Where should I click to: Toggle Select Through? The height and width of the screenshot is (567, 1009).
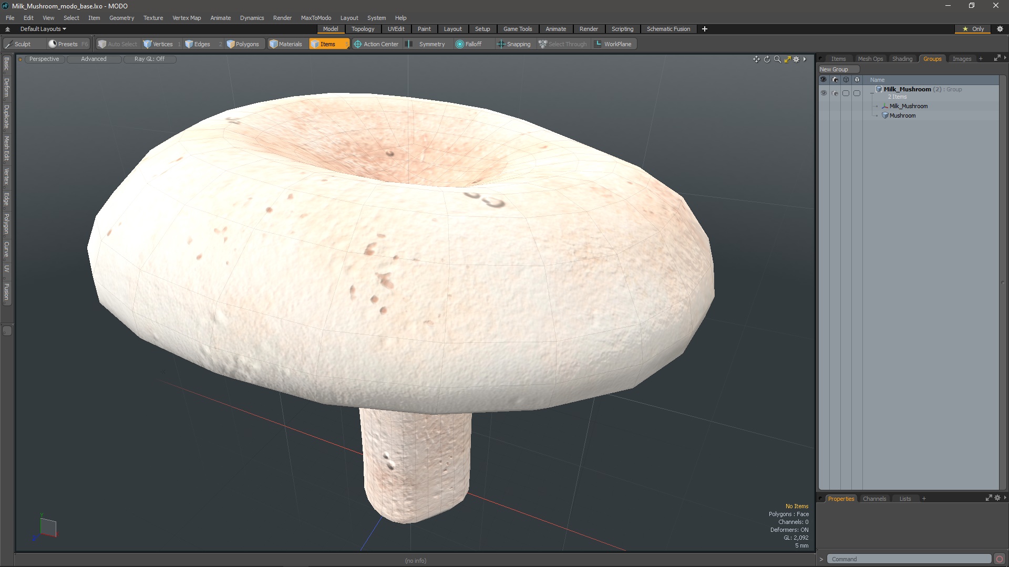coord(563,44)
